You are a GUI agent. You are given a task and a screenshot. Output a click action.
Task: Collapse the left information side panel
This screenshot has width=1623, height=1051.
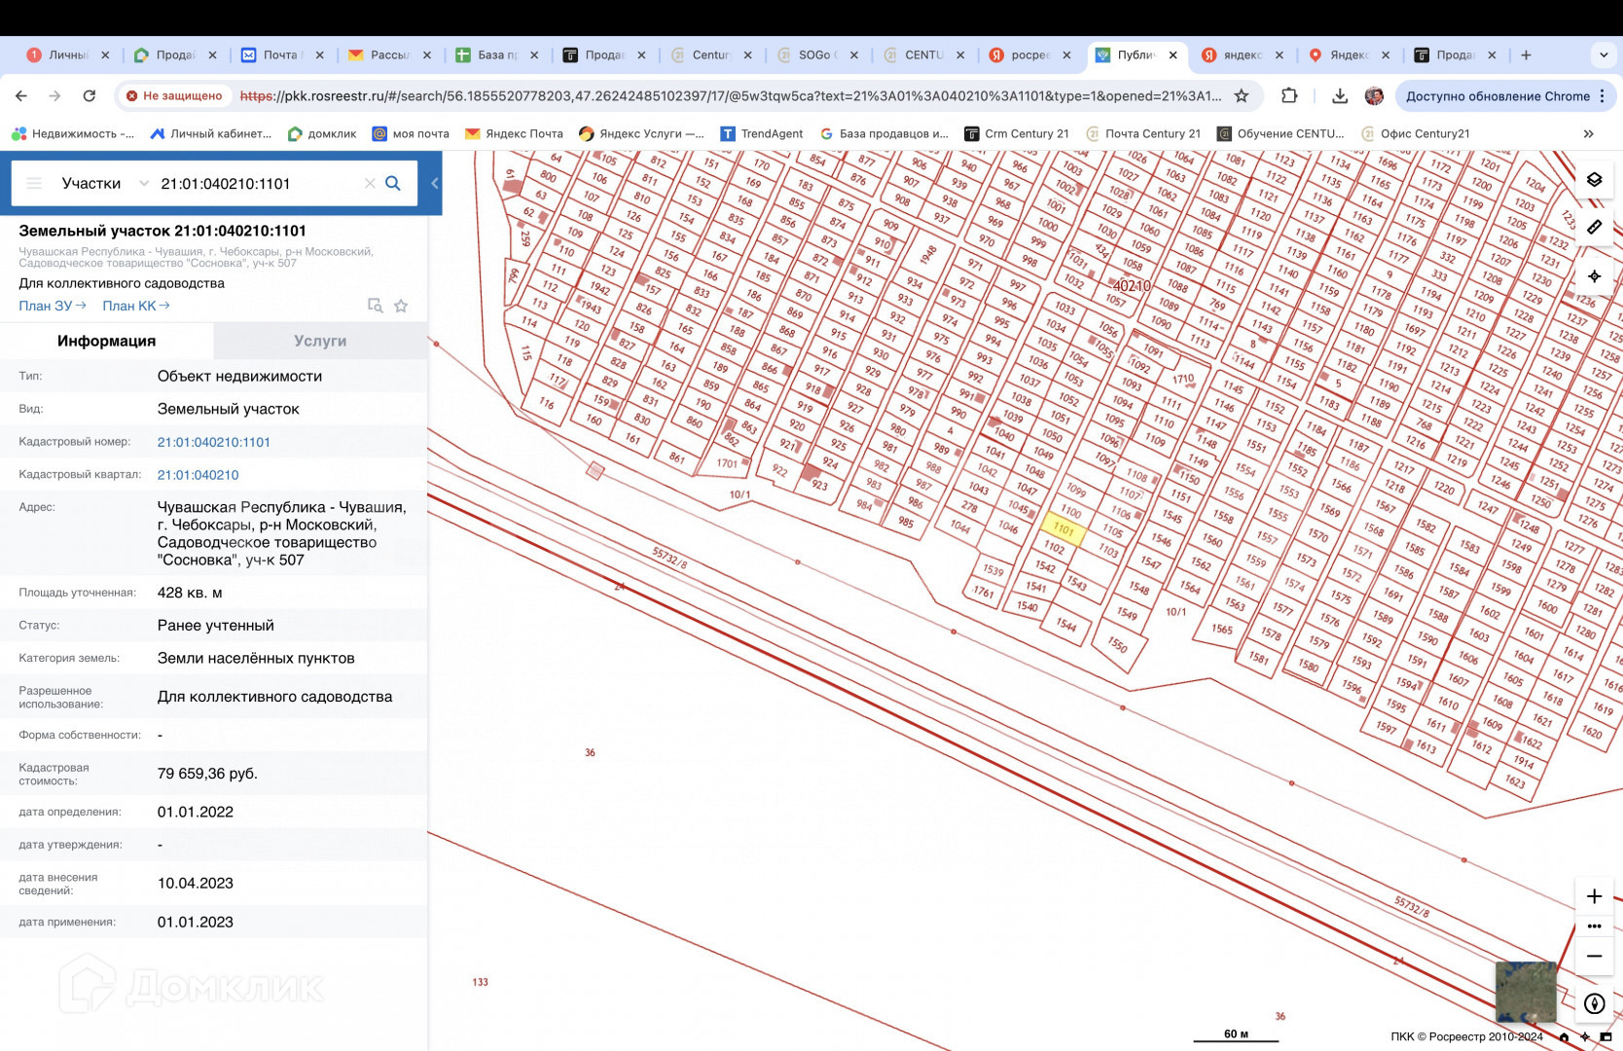pyautogui.click(x=434, y=184)
